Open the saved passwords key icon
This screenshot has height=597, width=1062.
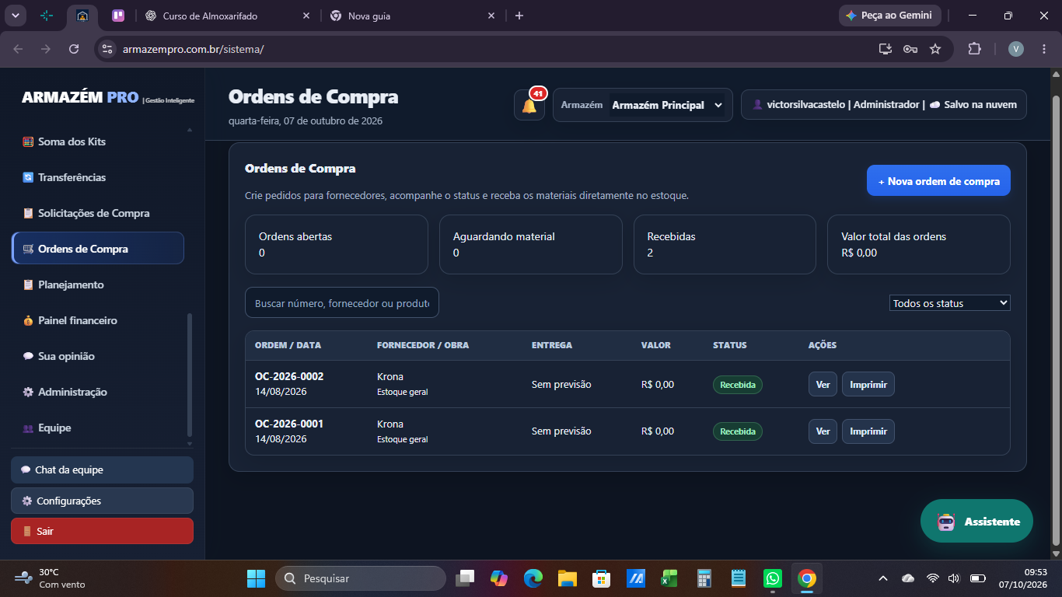tap(910, 49)
